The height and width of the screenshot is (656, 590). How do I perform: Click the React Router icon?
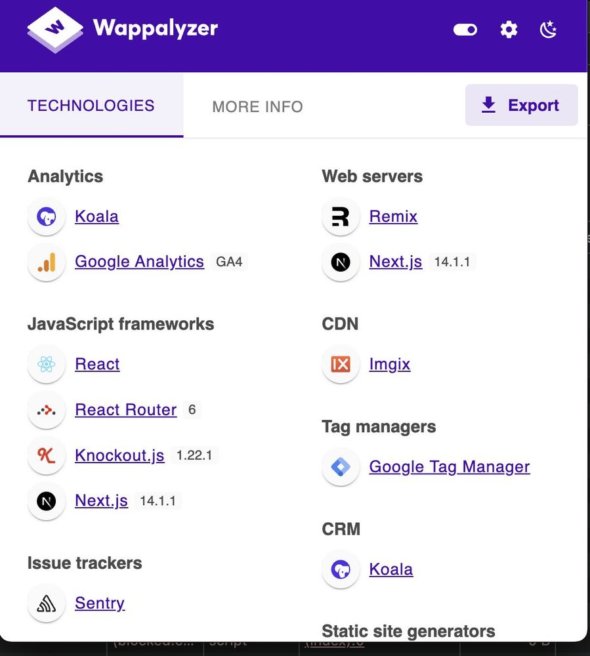point(47,410)
